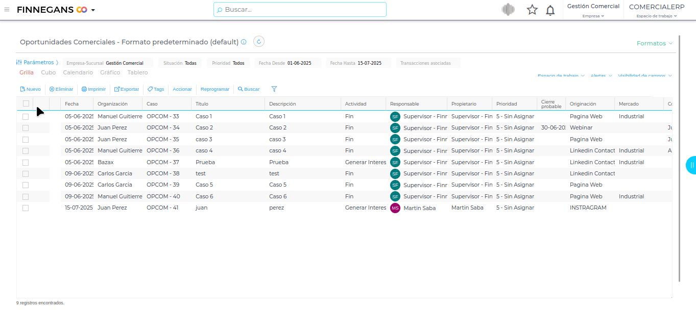The height and width of the screenshot is (310, 696).
Task: Click the MS avatar for Martin Saba
Action: 395,208
